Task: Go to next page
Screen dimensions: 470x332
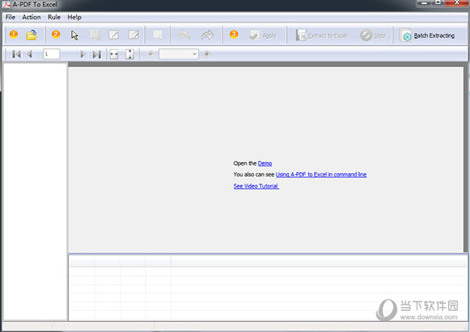Action: click(83, 54)
